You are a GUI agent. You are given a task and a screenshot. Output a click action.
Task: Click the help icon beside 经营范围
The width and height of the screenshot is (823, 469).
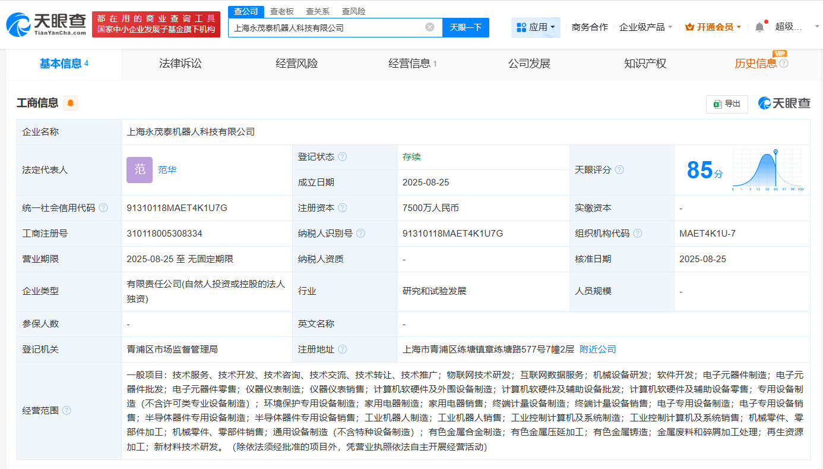pyautogui.click(x=67, y=411)
